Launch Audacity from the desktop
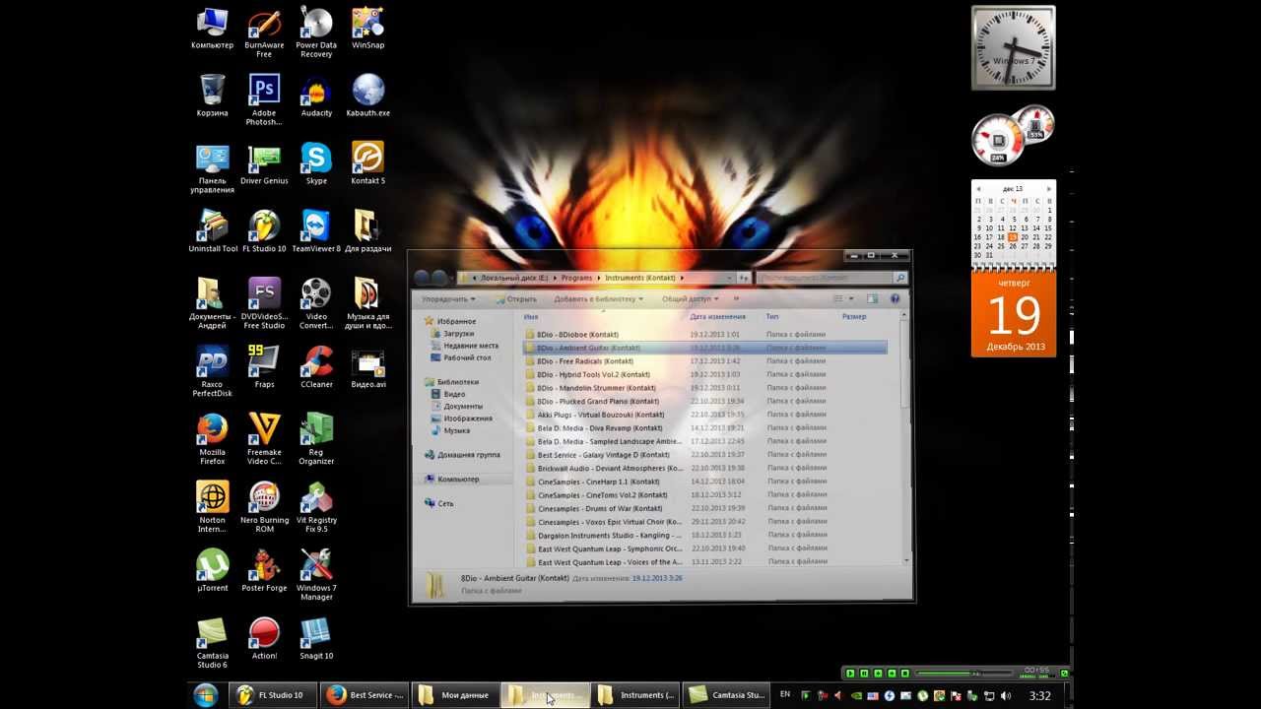This screenshot has width=1261, height=709. [x=316, y=96]
